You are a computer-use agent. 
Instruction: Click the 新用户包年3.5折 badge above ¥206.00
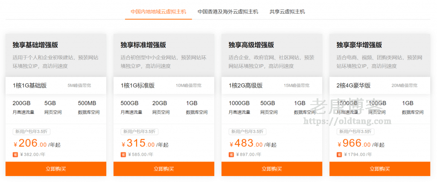[x=30, y=131]
